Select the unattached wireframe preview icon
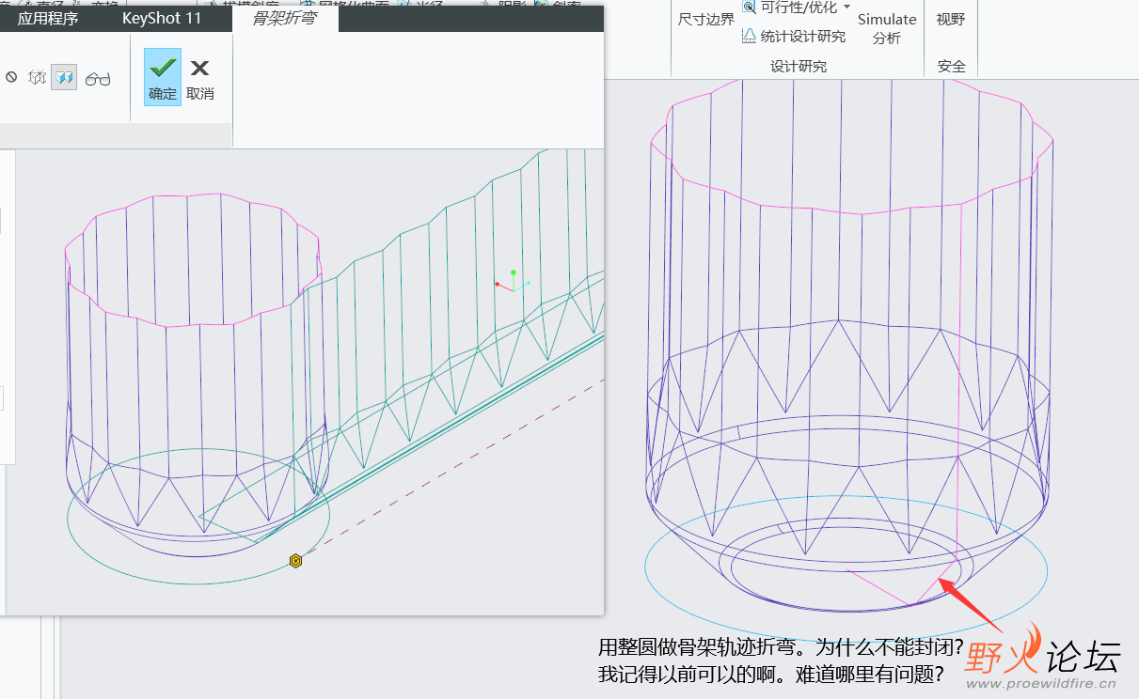1139x699 pixels. tap(37, 78)
